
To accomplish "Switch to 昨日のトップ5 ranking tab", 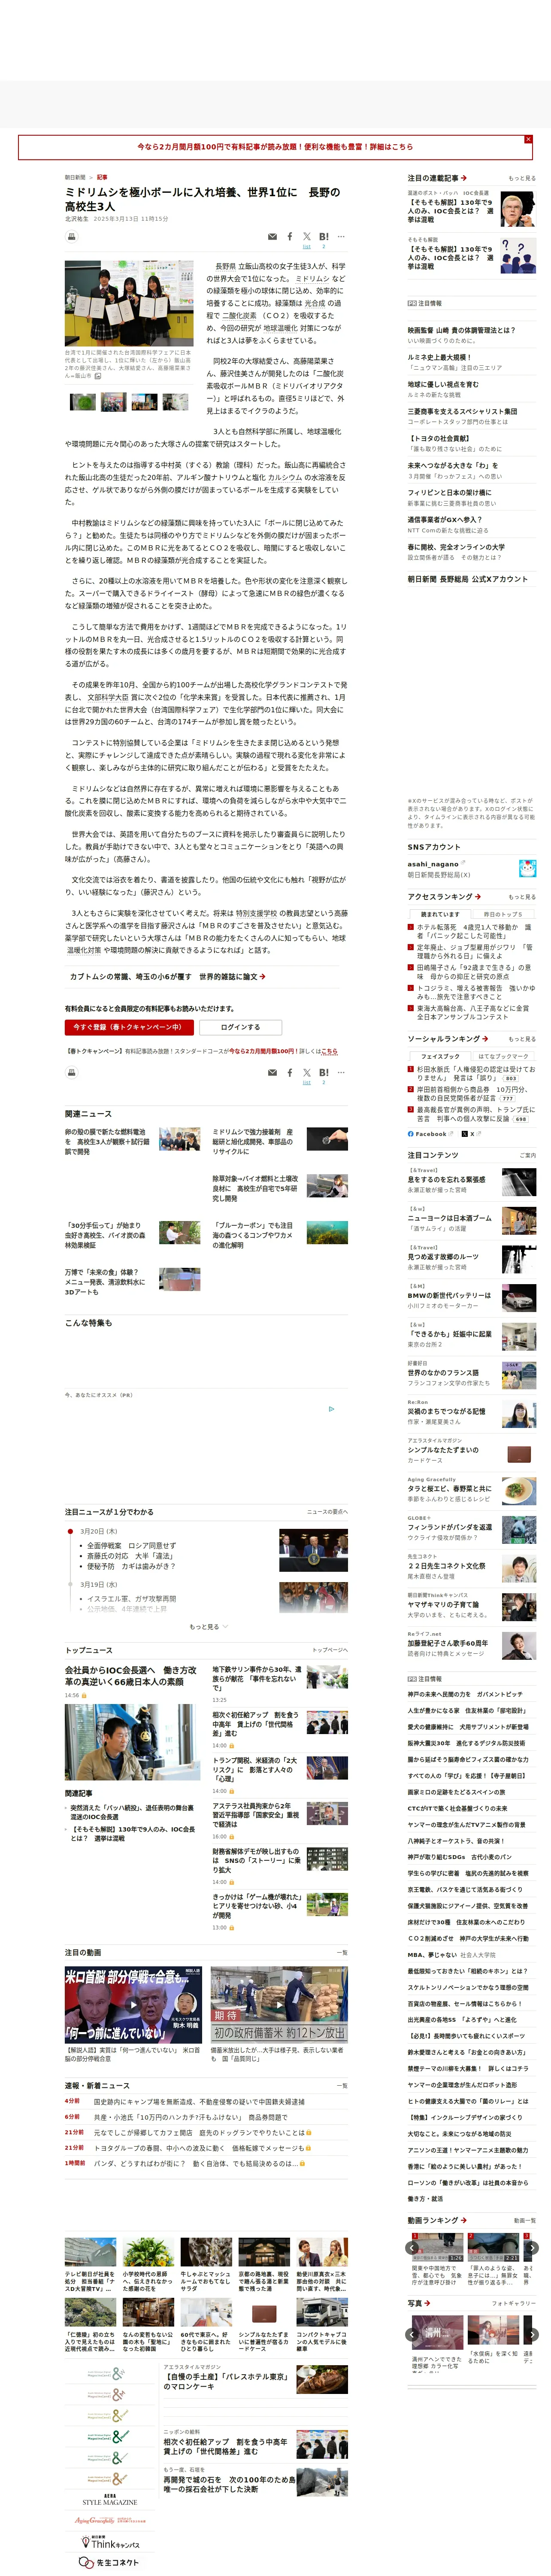I will [503, 914].
